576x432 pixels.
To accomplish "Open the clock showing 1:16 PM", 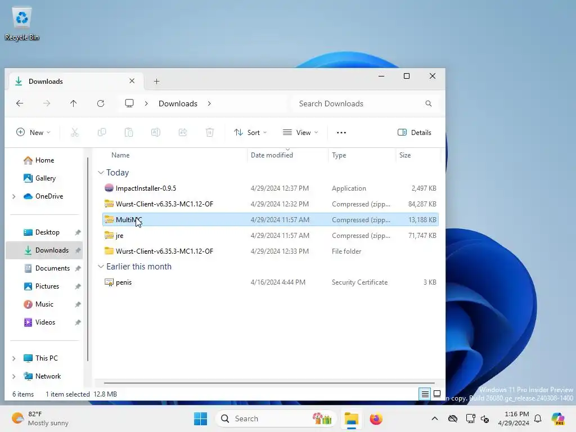I will pyautogui.click(x=514, y=418).
